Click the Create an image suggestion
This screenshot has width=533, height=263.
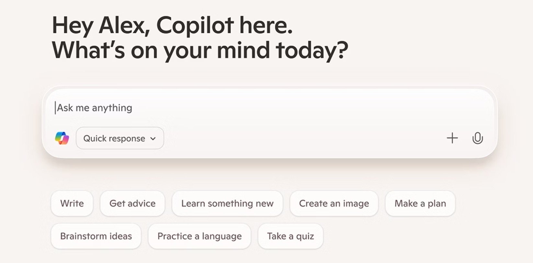point(334,204)
